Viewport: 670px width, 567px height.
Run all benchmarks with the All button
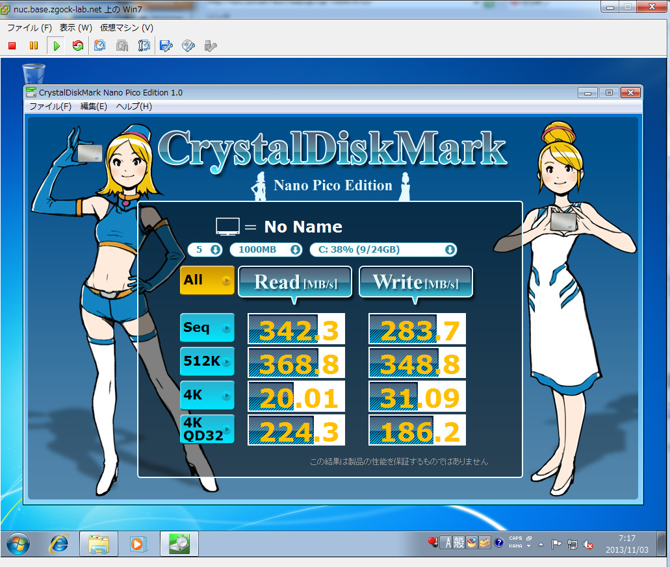(x=207, y=280)
